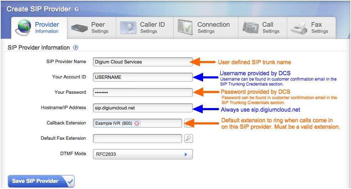351x189 pixels.
Task: Switch to the Fax Settings tab
Action: (311, 28)
